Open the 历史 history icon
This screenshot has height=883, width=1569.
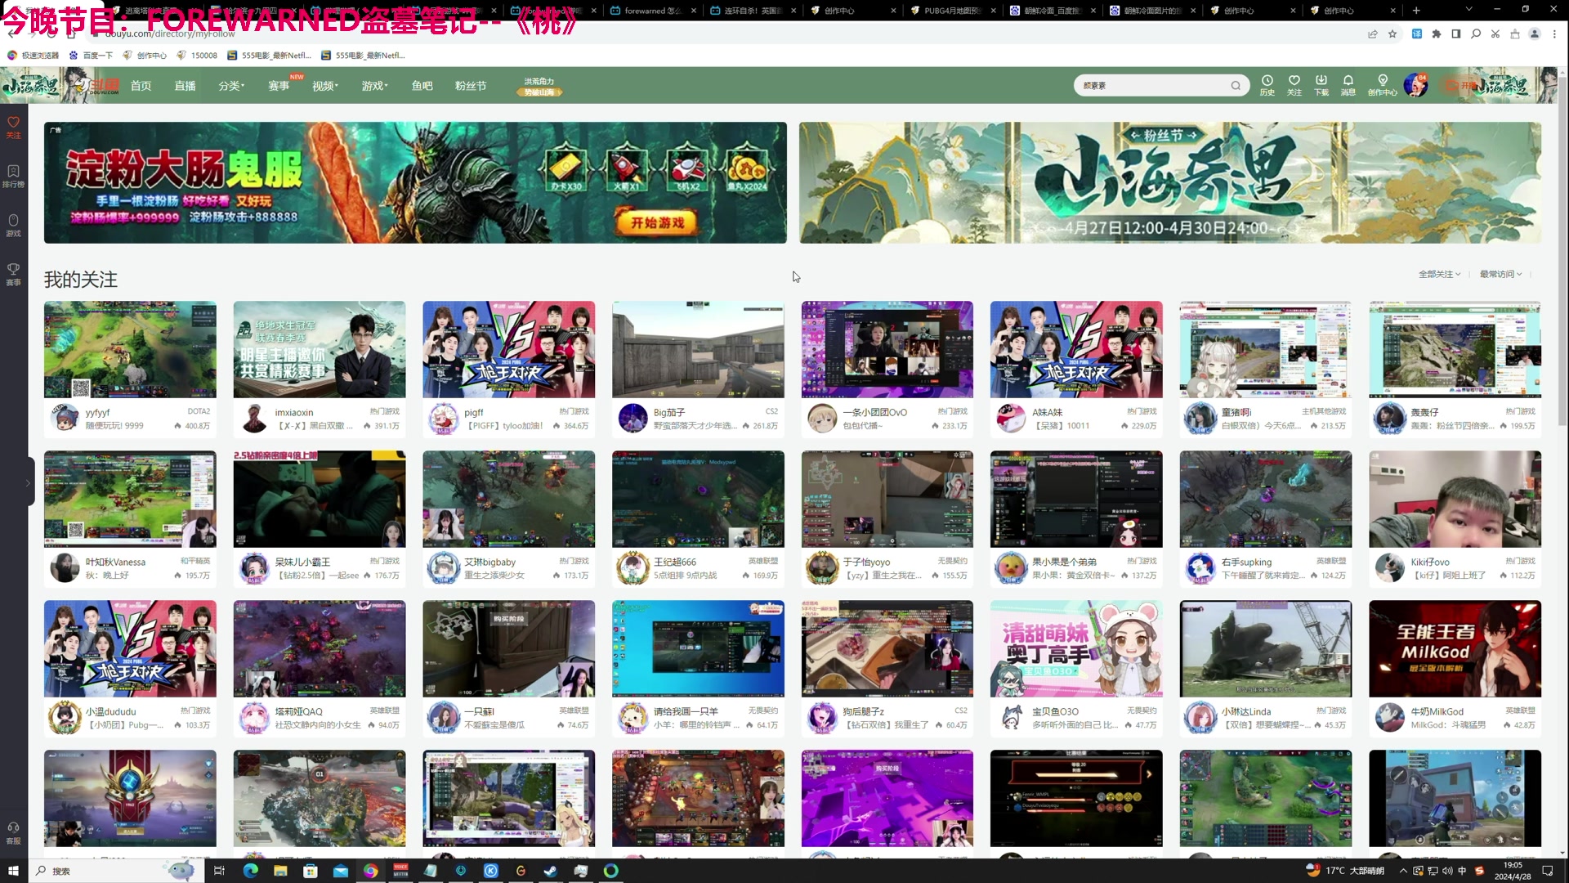1267,82
